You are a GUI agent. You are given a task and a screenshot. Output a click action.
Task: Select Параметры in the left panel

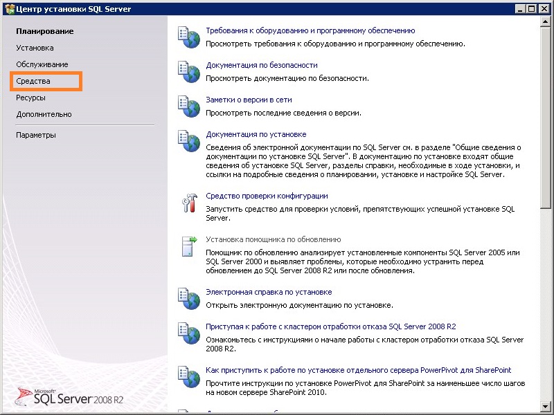pos(36,135)
